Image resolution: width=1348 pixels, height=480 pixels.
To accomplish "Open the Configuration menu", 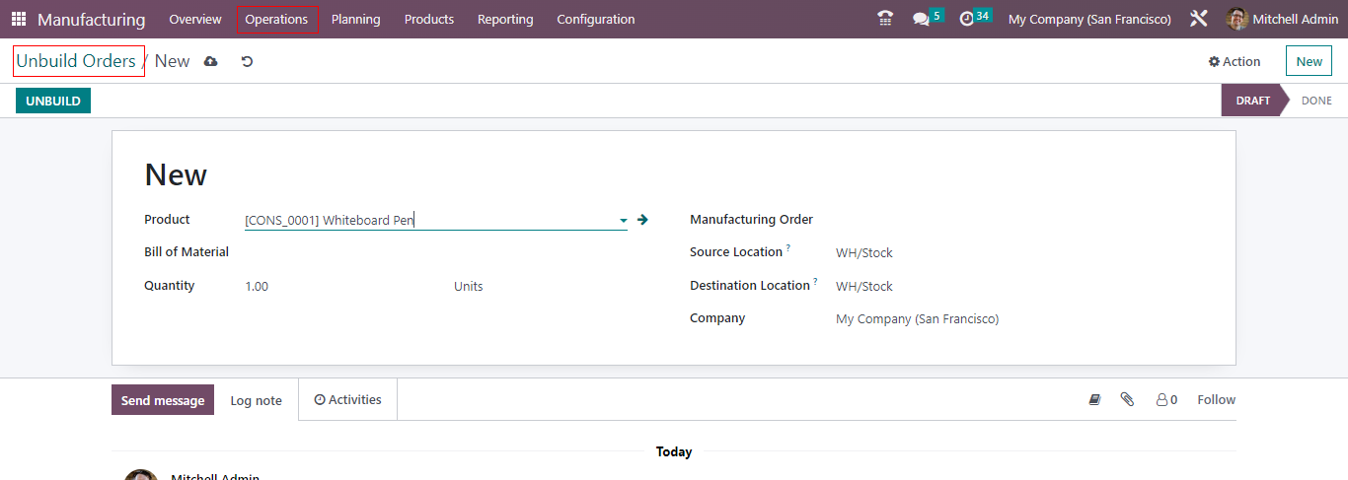I will click(595, 20).
